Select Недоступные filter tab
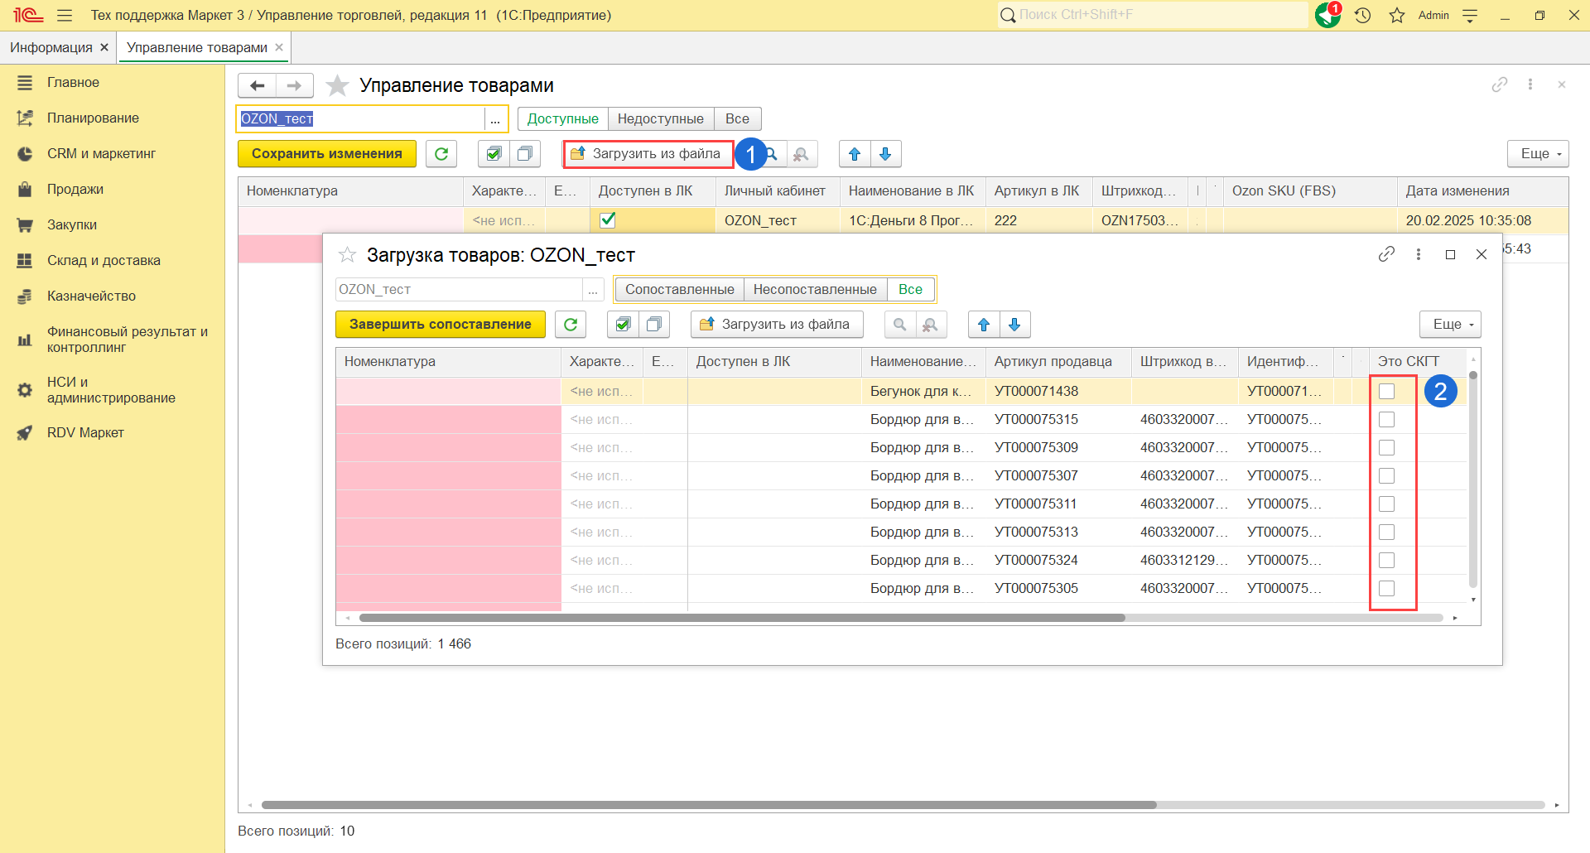 [x=661, y=119]
